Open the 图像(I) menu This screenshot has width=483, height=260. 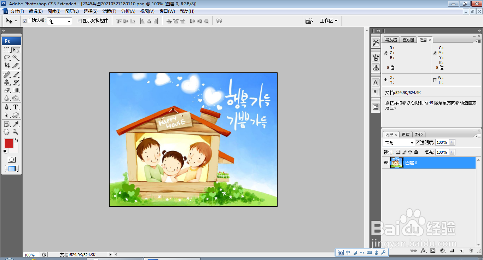click(54, 11)
